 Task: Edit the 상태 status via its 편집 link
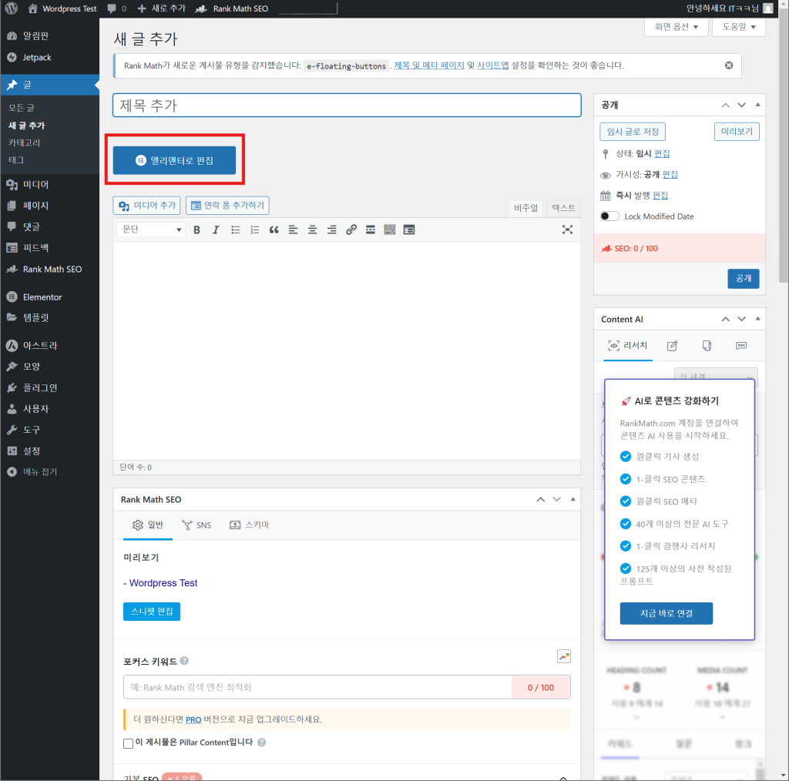tap(662, 154)
